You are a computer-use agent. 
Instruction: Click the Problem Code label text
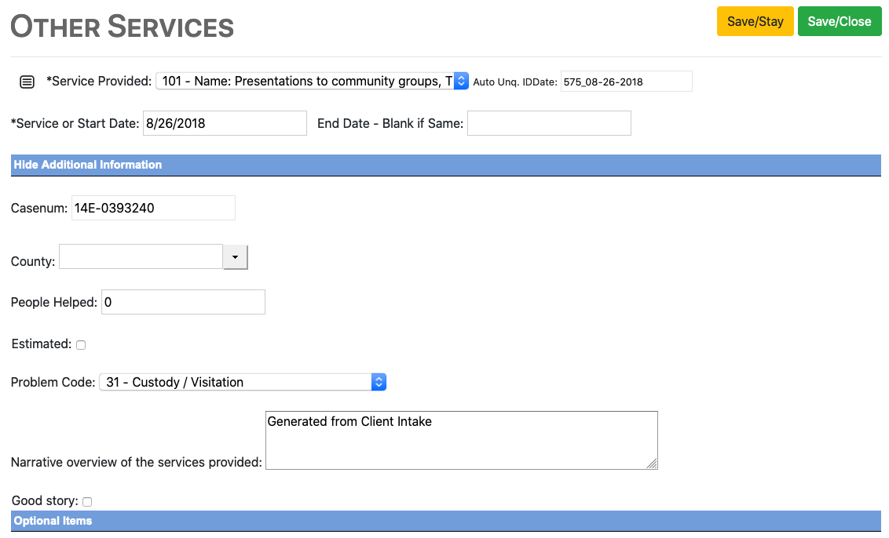(x=53, y=383)
